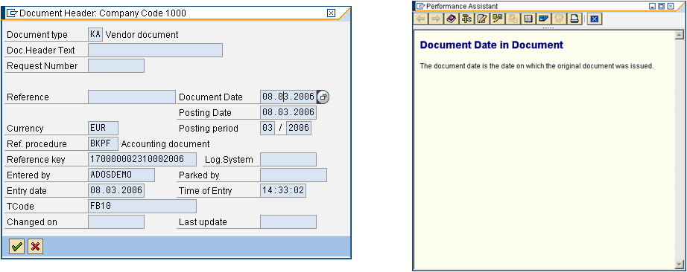Click the scrollbar down arrow in Performance Assistant
Image resolution: width=687 pixels, height=272 pixels.
pyautogui.click(x=680, y=264)
